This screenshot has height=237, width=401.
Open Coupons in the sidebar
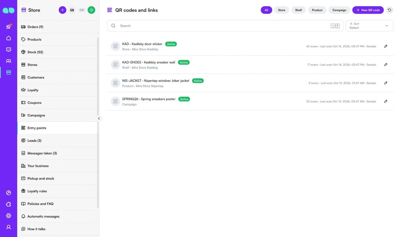[58, 103]
